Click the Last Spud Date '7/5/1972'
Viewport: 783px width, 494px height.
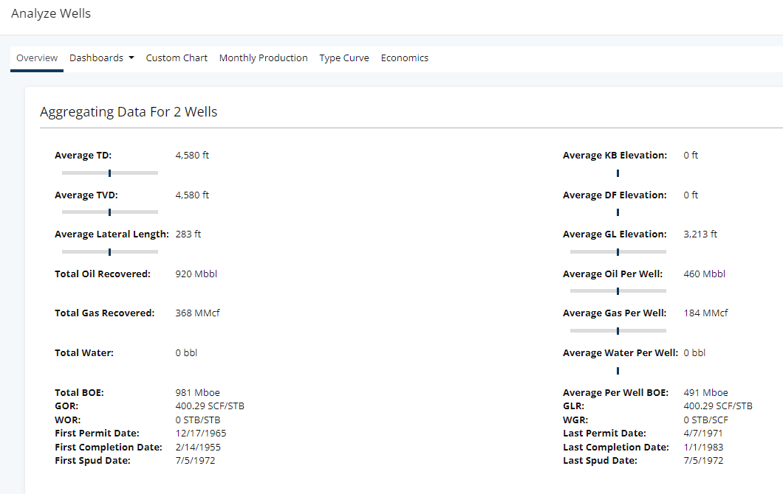(x=704, y=461)
